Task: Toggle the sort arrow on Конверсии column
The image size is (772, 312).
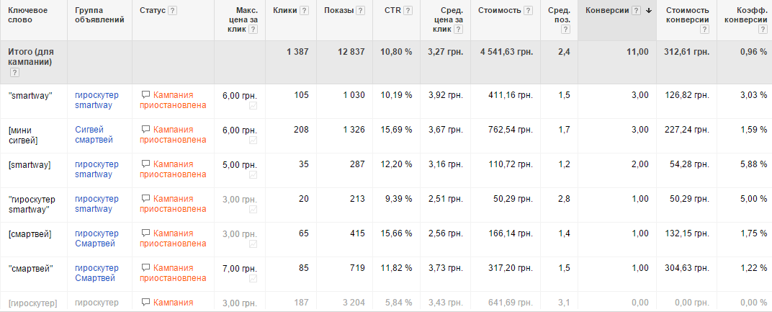Action: tap(649, 11)
